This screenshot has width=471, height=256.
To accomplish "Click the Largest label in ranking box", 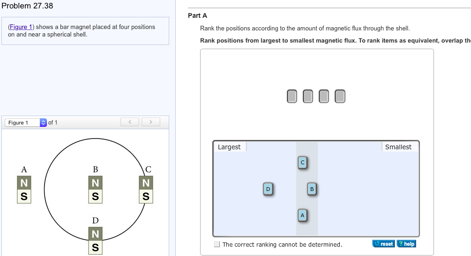I will tap(229, 147).
